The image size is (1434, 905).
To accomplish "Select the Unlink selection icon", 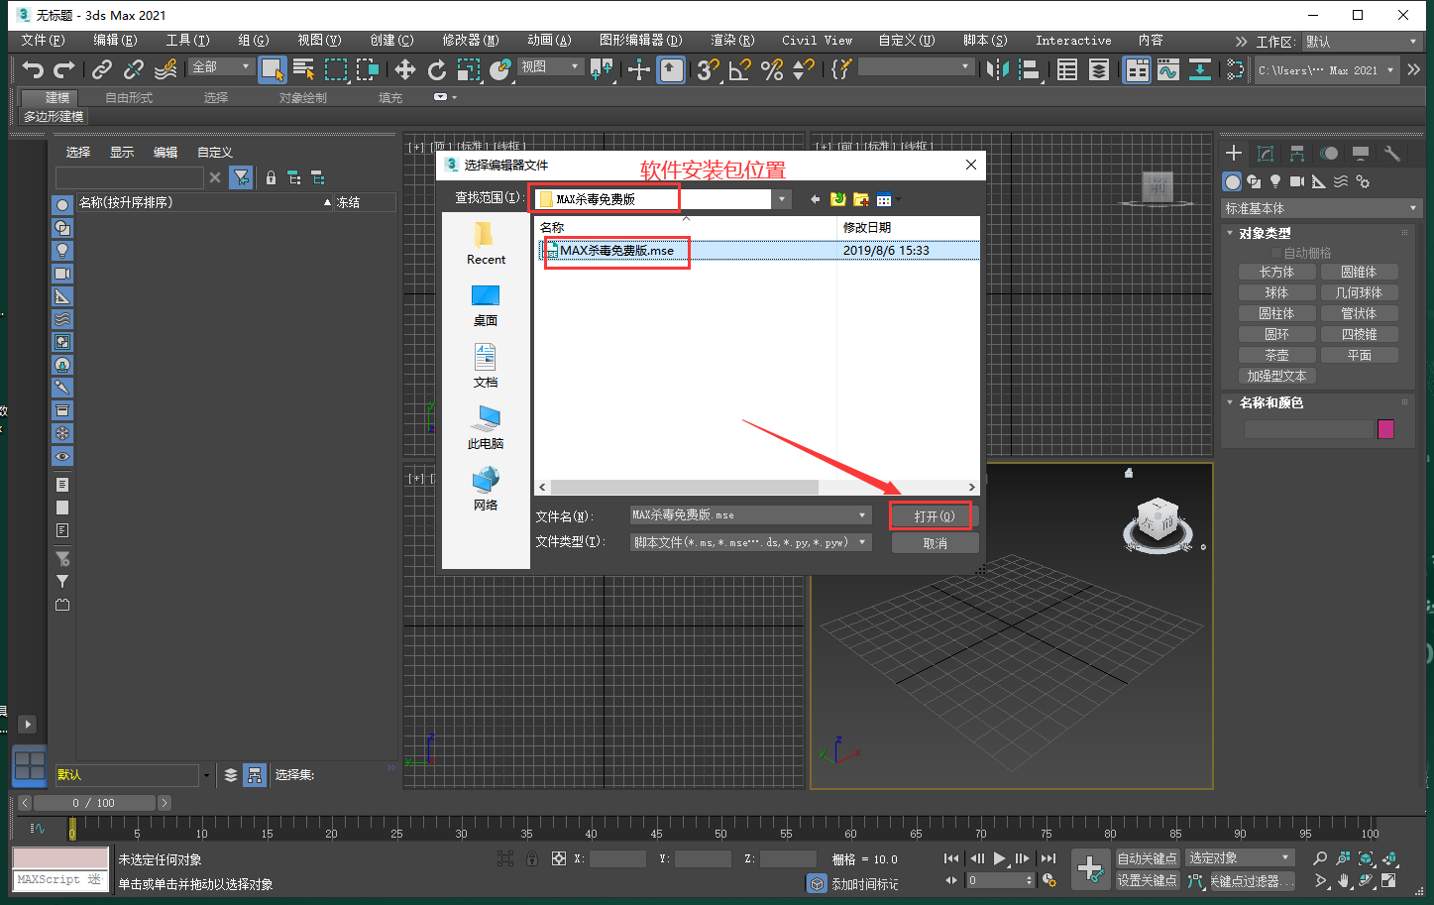I will click(133, 69).
